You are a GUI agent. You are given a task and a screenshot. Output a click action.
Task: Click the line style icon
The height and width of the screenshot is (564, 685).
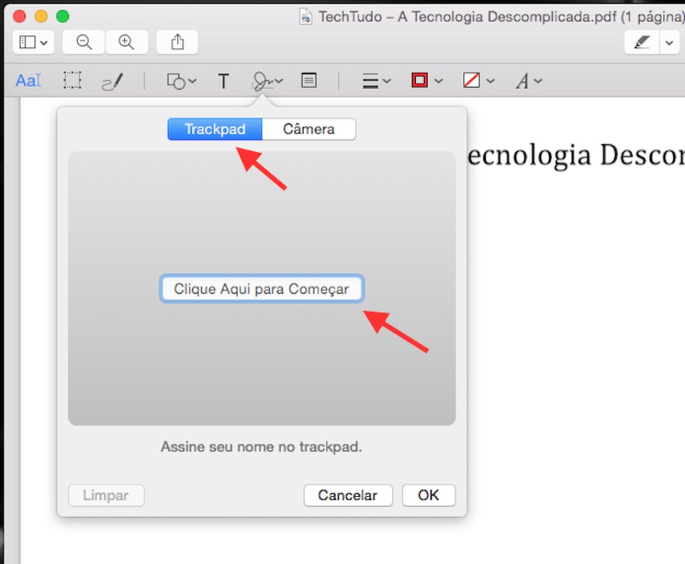(x=370, y=81)
